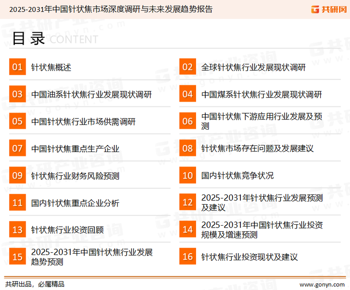Open 针状焦行业财务风险预测 chapter
The height and width of the screenshot is (290, 350).
click(75, 176)
